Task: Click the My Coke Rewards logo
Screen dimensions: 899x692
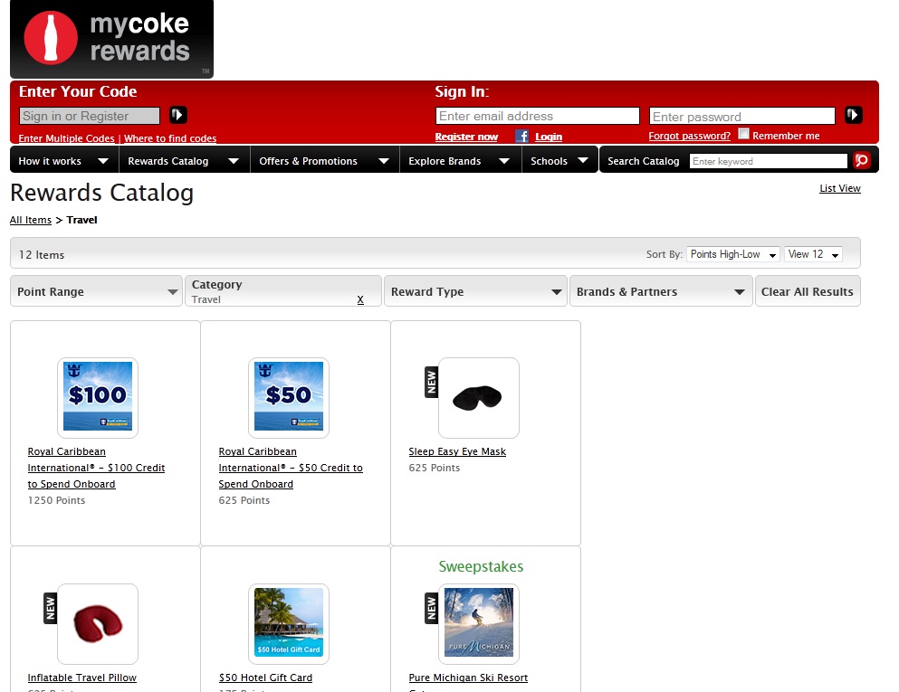Action: pyautogui.click(x=110, y=40)
